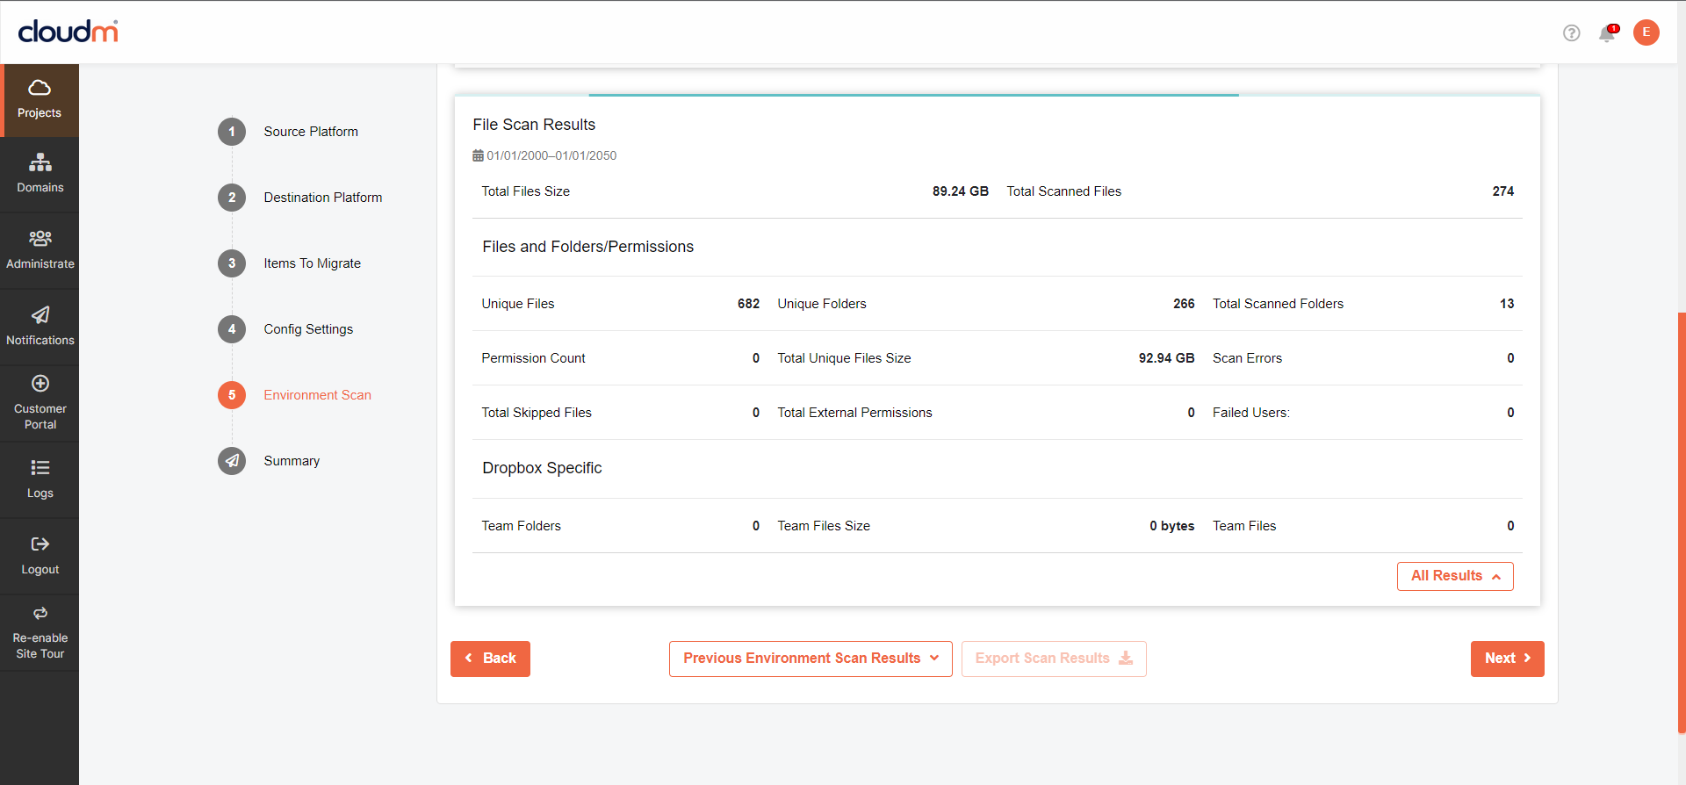This screenshot has height=785, width=1686.
Task: Expand Previous Environment Scan Results dropdown
Action: (810, 659)
